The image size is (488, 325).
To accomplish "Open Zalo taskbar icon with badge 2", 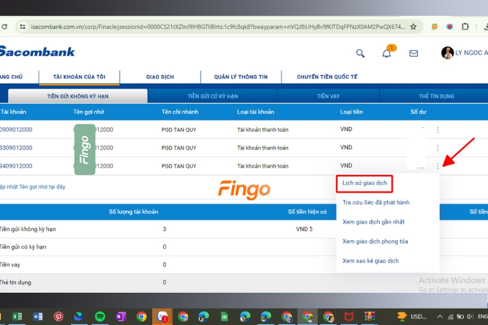I will click(162, 316).
